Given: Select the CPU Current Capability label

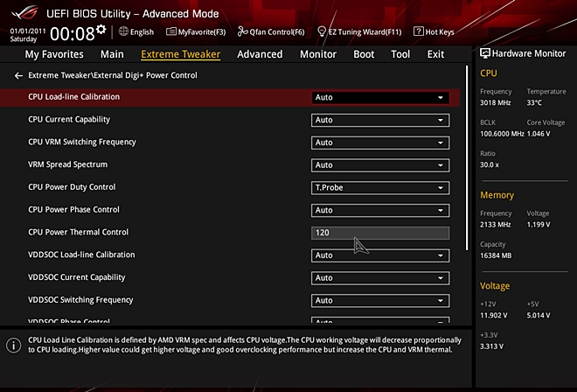Looking at the screenshot, I should [x=69, y=119].
